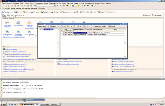165x106 pixels.
Task: Switch to the Зарплата tab
Action: (x=92, y=12)
